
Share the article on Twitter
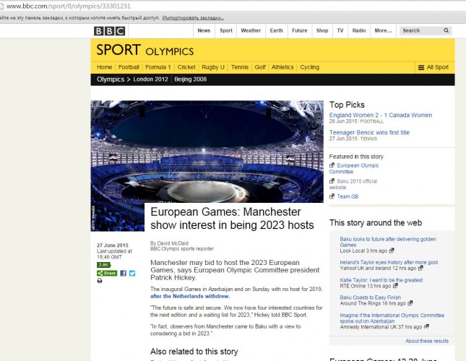(131, 274)
